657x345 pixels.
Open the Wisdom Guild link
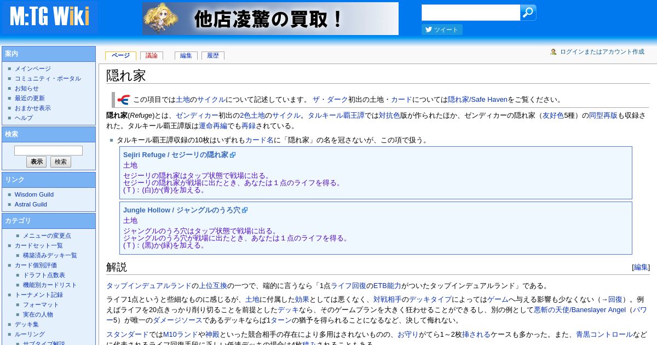(x=34, y=195)
